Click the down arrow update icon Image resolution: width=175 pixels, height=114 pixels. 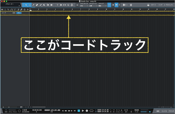tap(148, 5)
